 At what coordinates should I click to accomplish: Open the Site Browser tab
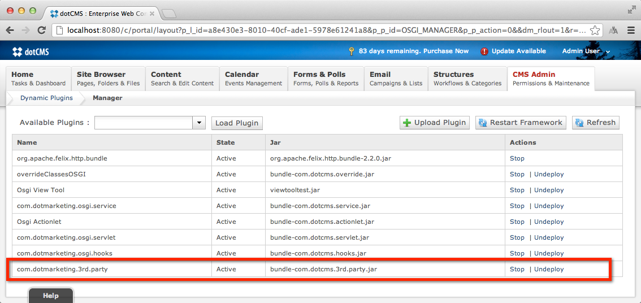click(108, 79)
